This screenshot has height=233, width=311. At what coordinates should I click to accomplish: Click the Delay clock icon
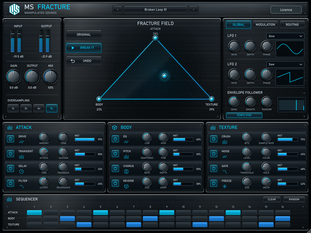tap(21, 171)
